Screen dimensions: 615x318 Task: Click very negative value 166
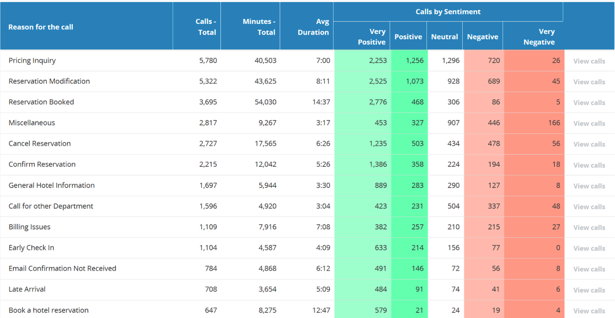[554, 123]
